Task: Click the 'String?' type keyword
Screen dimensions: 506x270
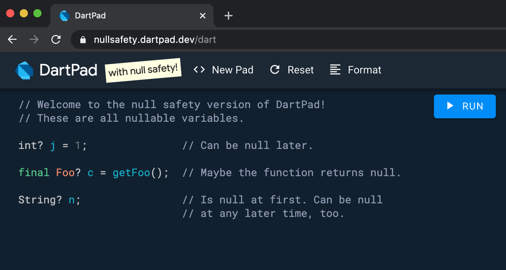Action: pos(40,200)
